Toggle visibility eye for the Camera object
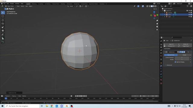 [189, 13]
